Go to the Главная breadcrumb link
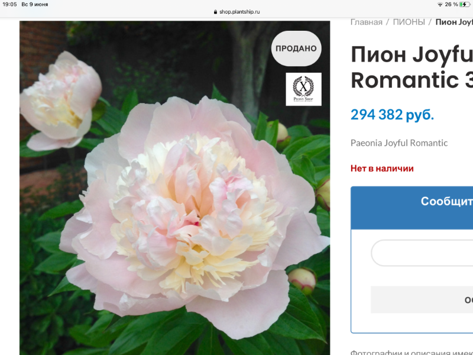Image resolution: width=473 pixels, height=355 pixels. (x=366, y=22)
